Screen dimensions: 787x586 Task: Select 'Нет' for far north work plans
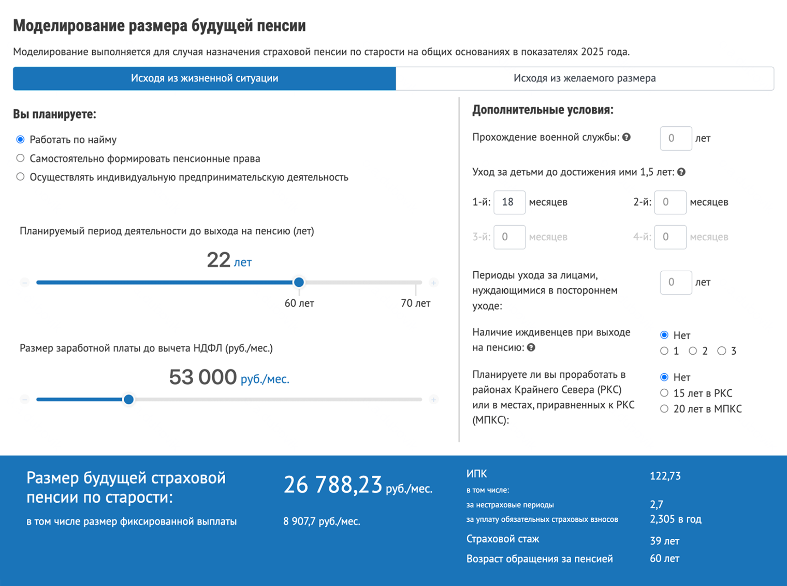tap(664, 377)
